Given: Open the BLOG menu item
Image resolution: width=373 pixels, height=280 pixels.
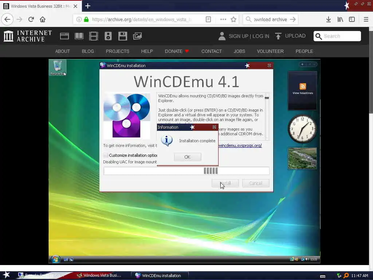Looking at the screenshot, I should 88,51.
